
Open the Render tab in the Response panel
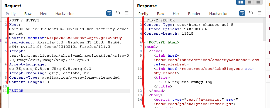(194, 14)
